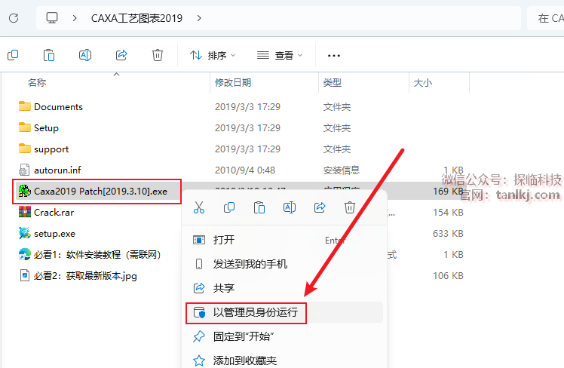Click Paste icon in context menu
This screenshot has width=564, height=368.
point(259,207)
